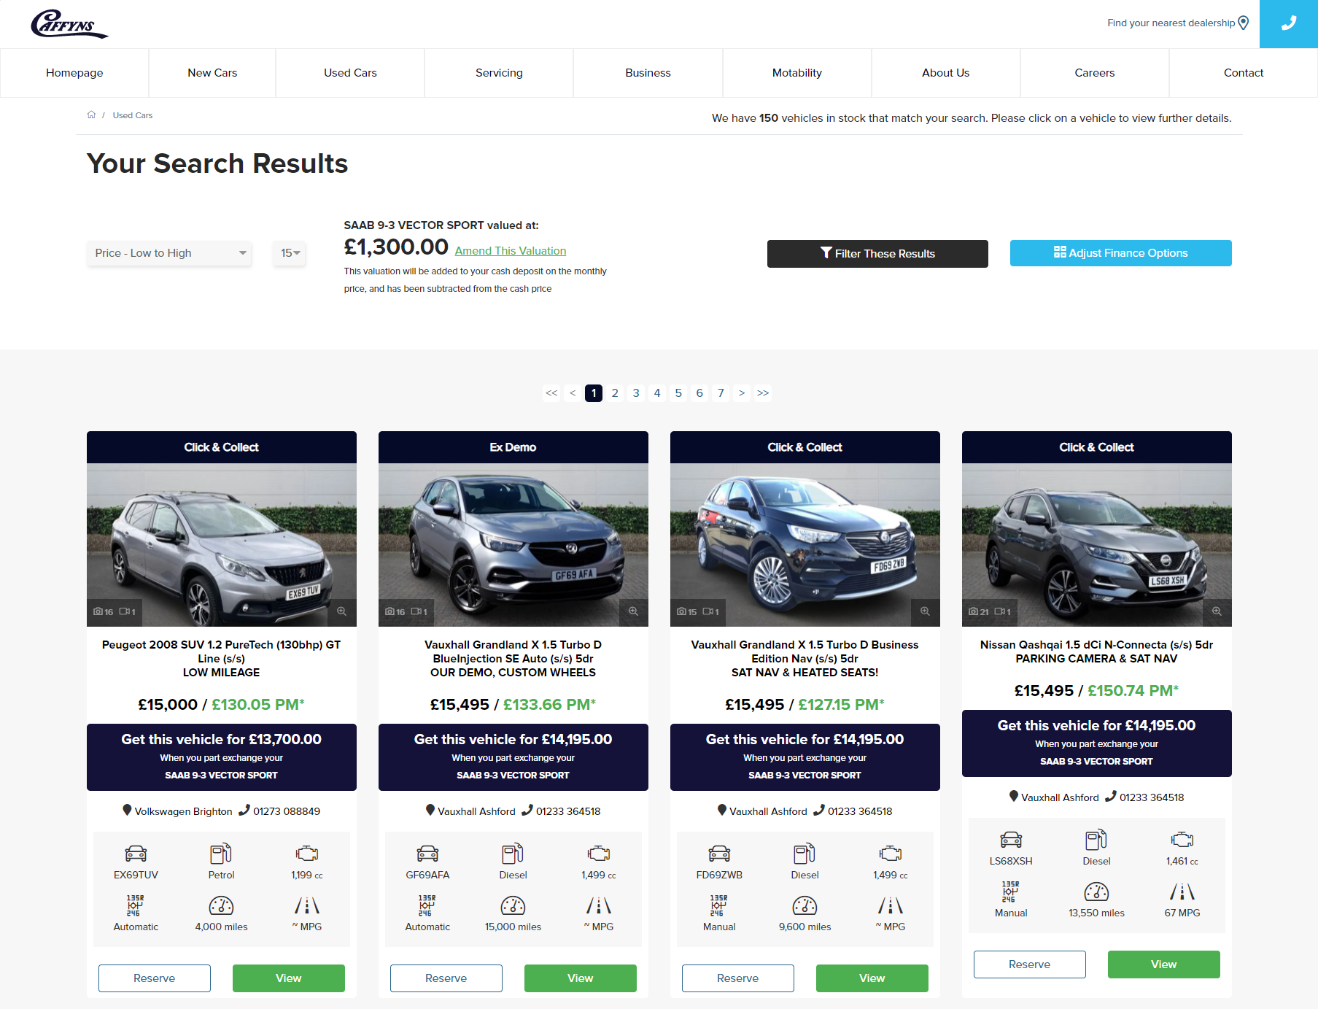Open the Price - Low to High sort dropdown
Viewport: 1318px width, 1009px height.
pos(169,253)
